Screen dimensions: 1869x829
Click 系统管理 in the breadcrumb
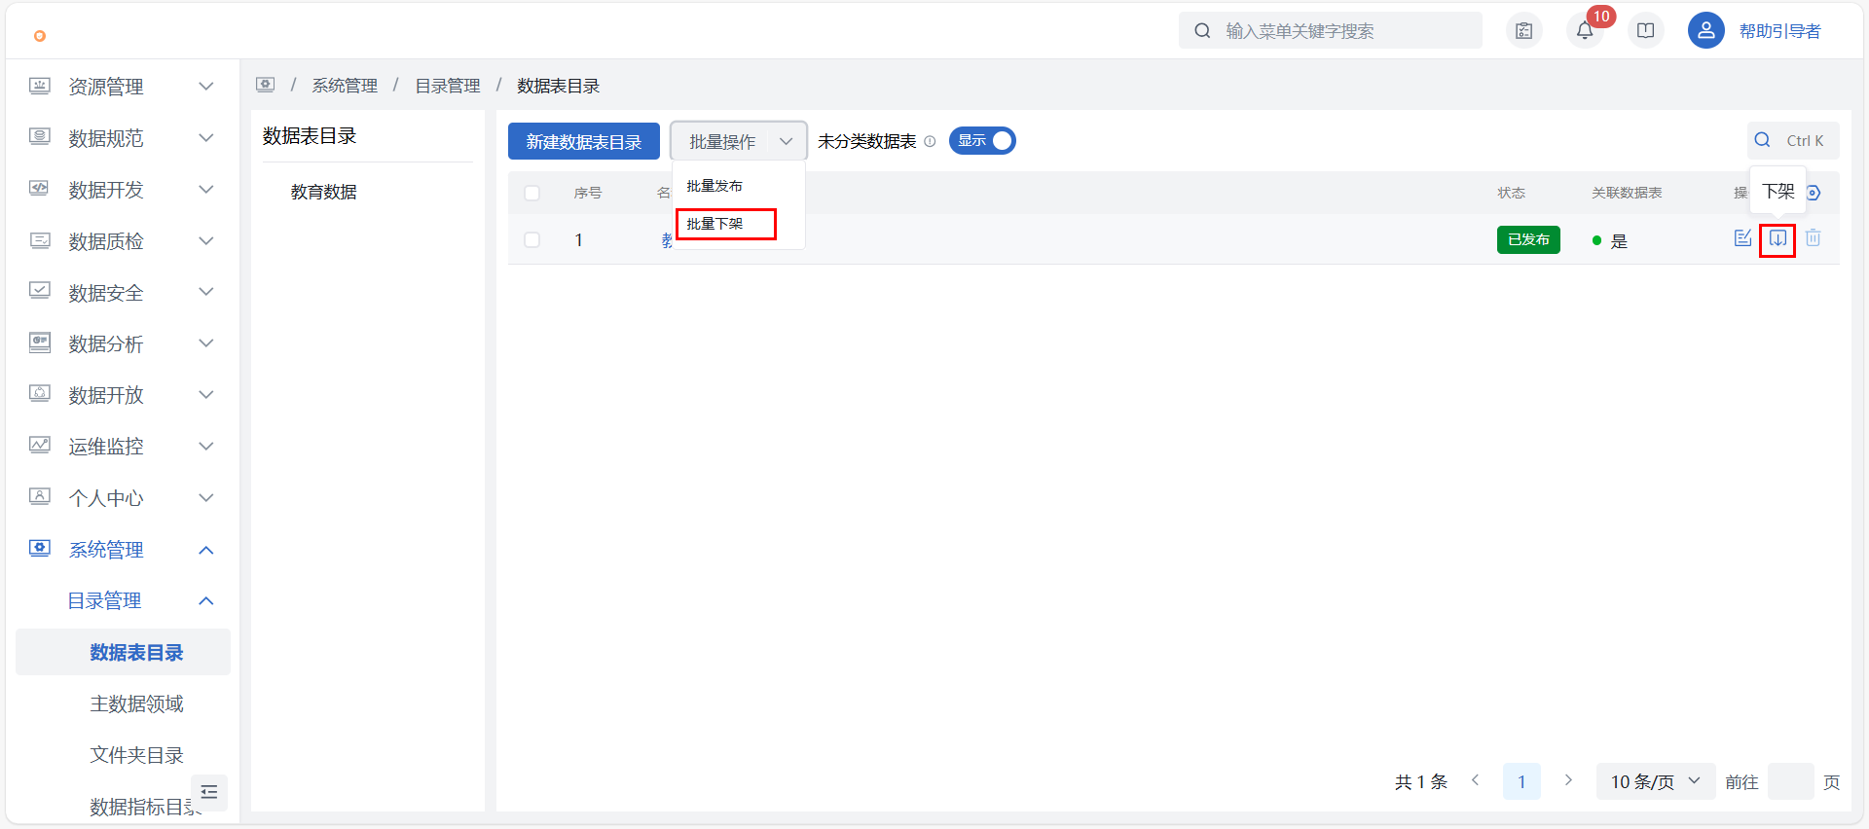point(345,86)
